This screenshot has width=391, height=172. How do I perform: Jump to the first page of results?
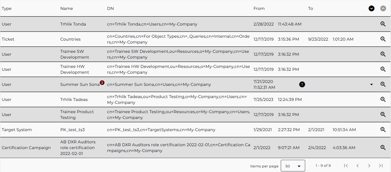point(346,166)
